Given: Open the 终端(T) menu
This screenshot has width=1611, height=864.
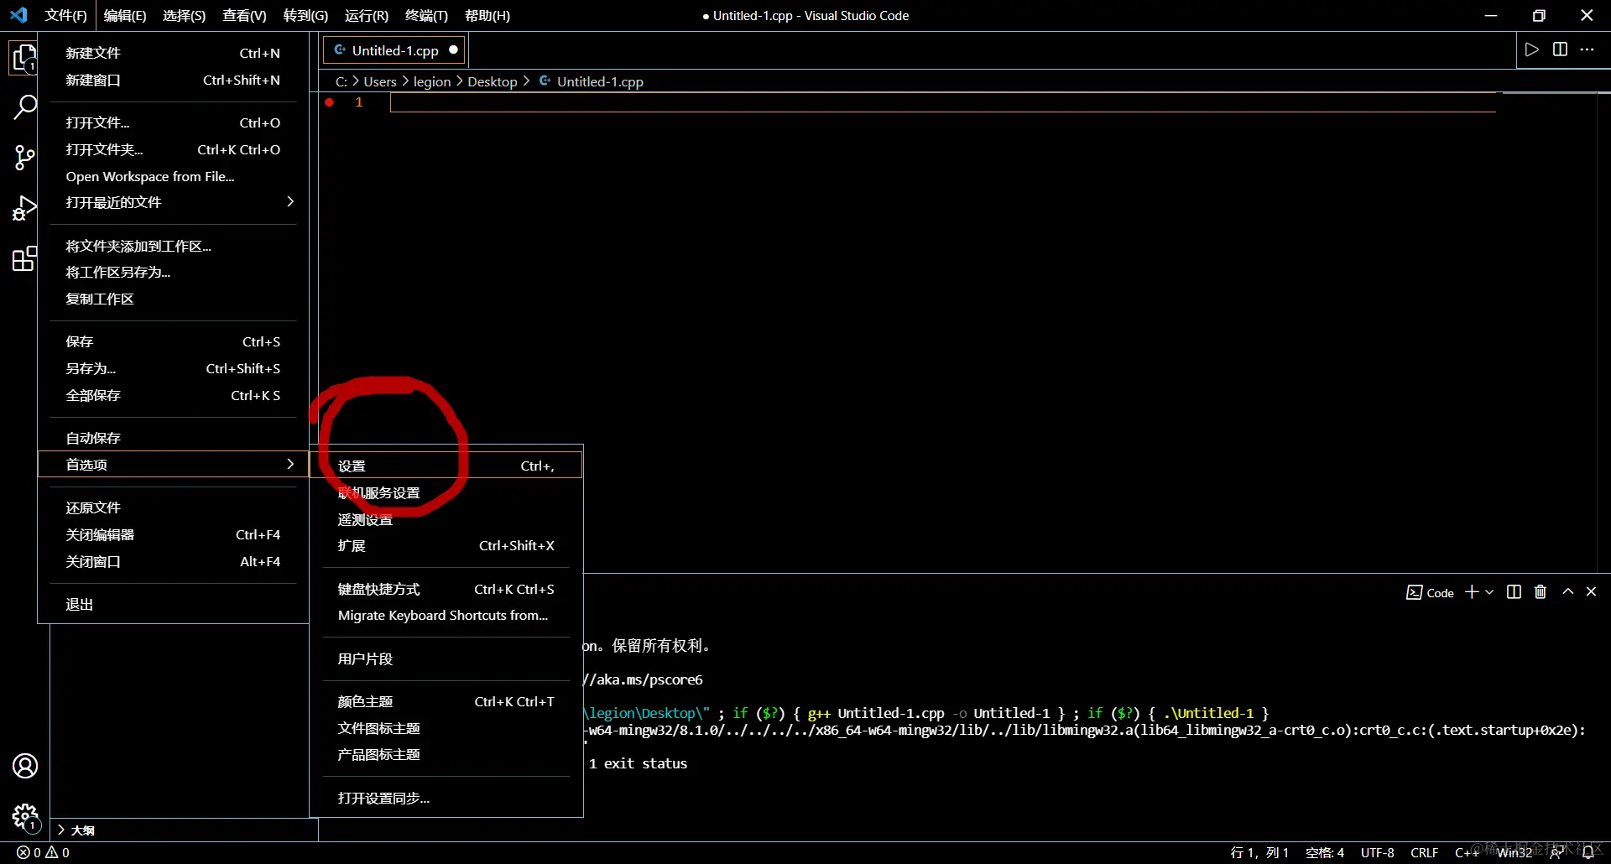Looking at the screenshot, I should coord(426,15).
